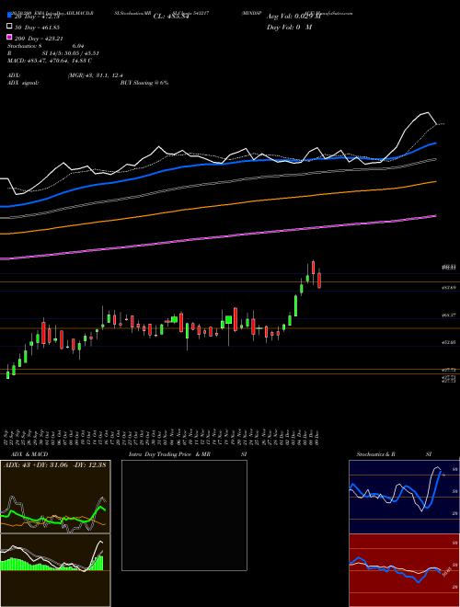
Task: Select the '200 Day = 428.21' legend text
Action: point(39,39)
